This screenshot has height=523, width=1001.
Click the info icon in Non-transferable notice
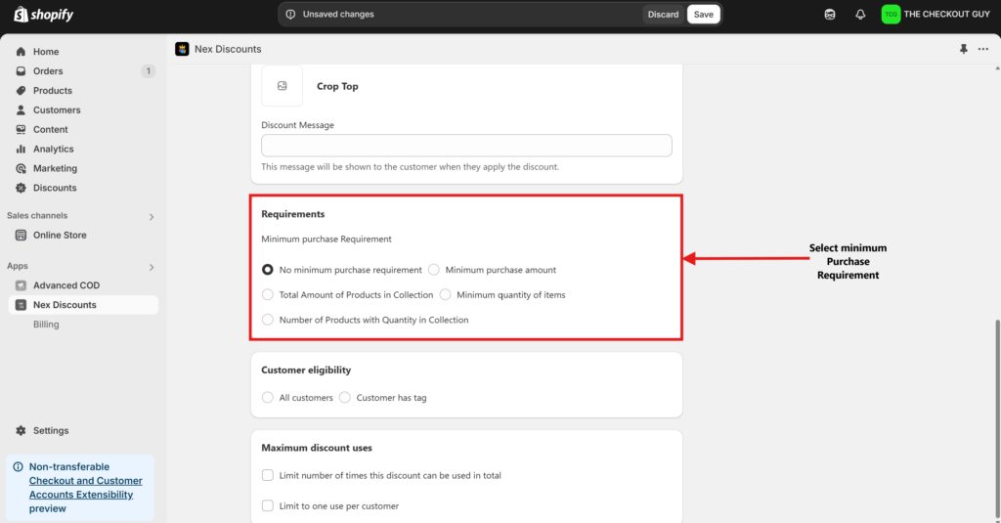tap(18, 467)
